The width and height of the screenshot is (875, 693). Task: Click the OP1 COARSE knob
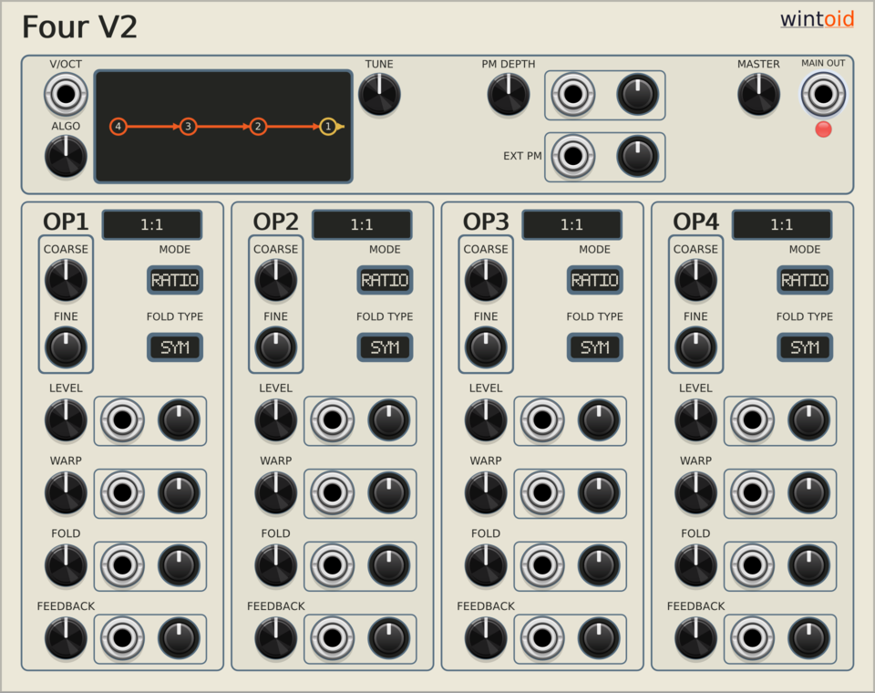66,280
